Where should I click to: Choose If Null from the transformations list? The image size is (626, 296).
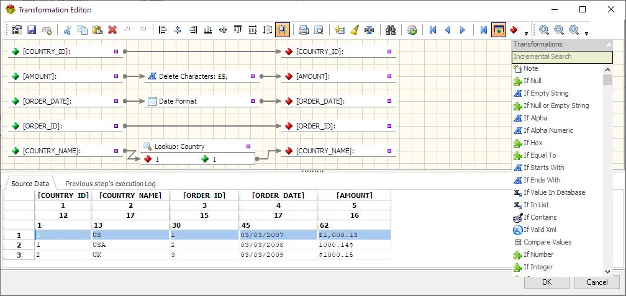[532, 81]
